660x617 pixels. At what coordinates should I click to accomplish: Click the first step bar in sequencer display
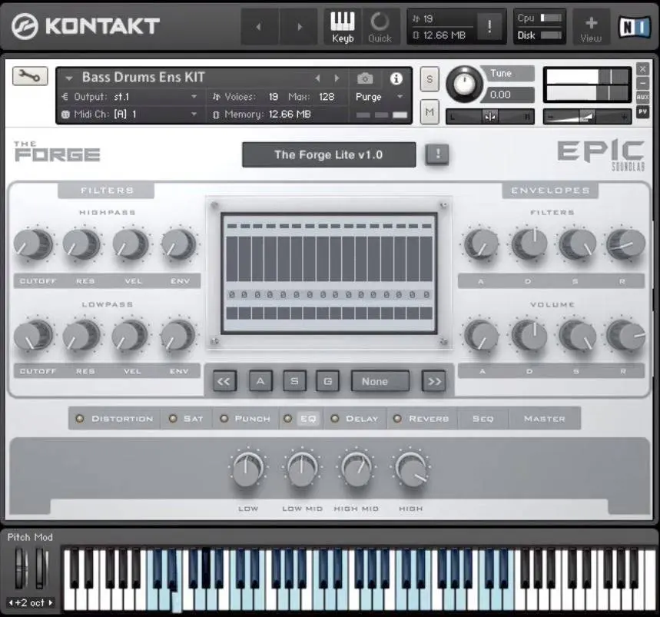pyautogui.click(x=232, y=258)
